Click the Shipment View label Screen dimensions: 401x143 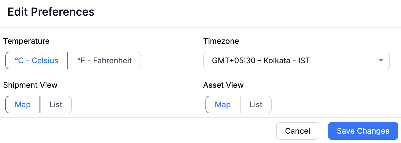[30, 85]
